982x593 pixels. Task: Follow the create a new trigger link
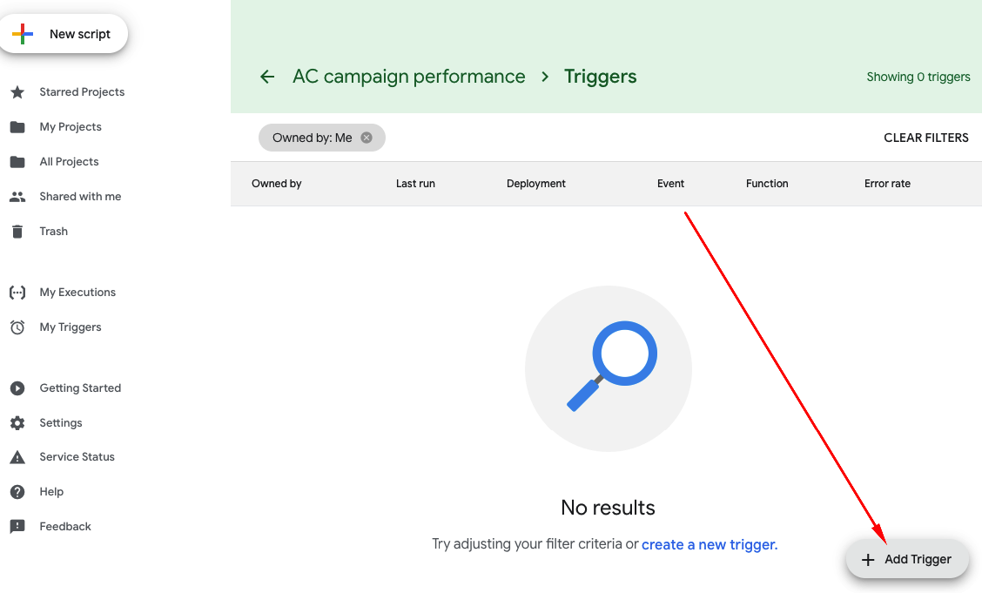[x=709, y=544]
